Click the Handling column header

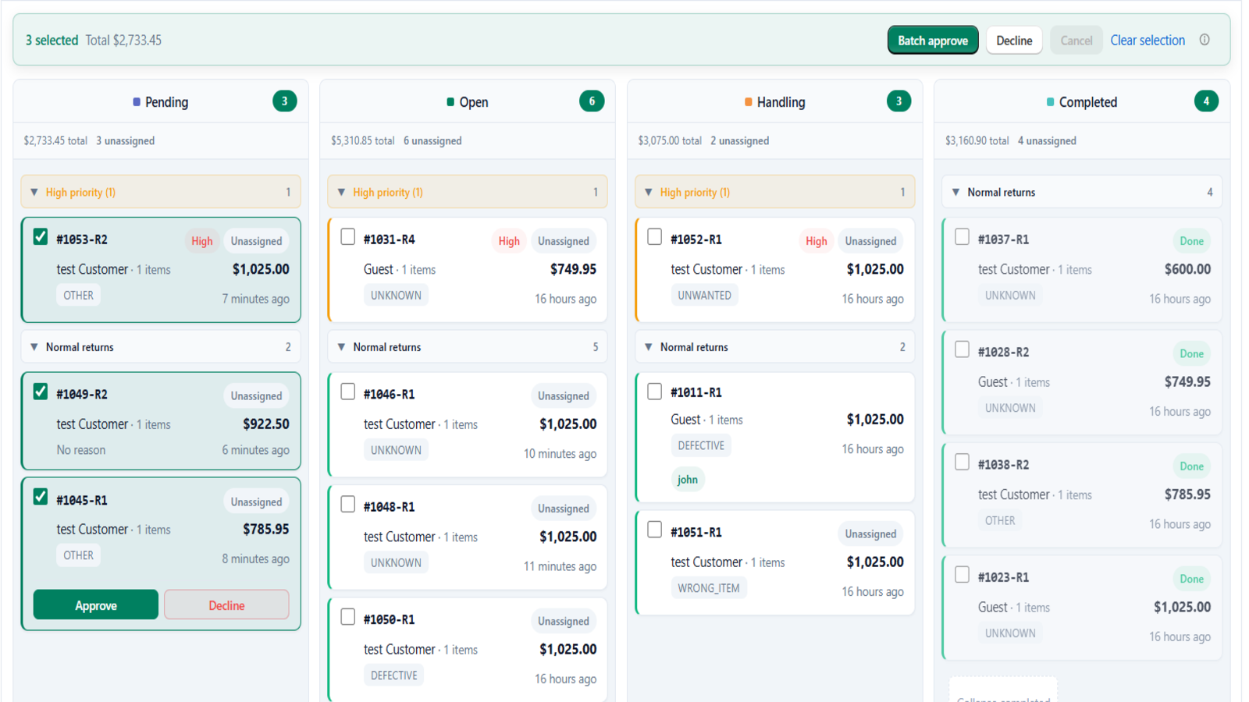pyautogui.click(x=775, y=102)
